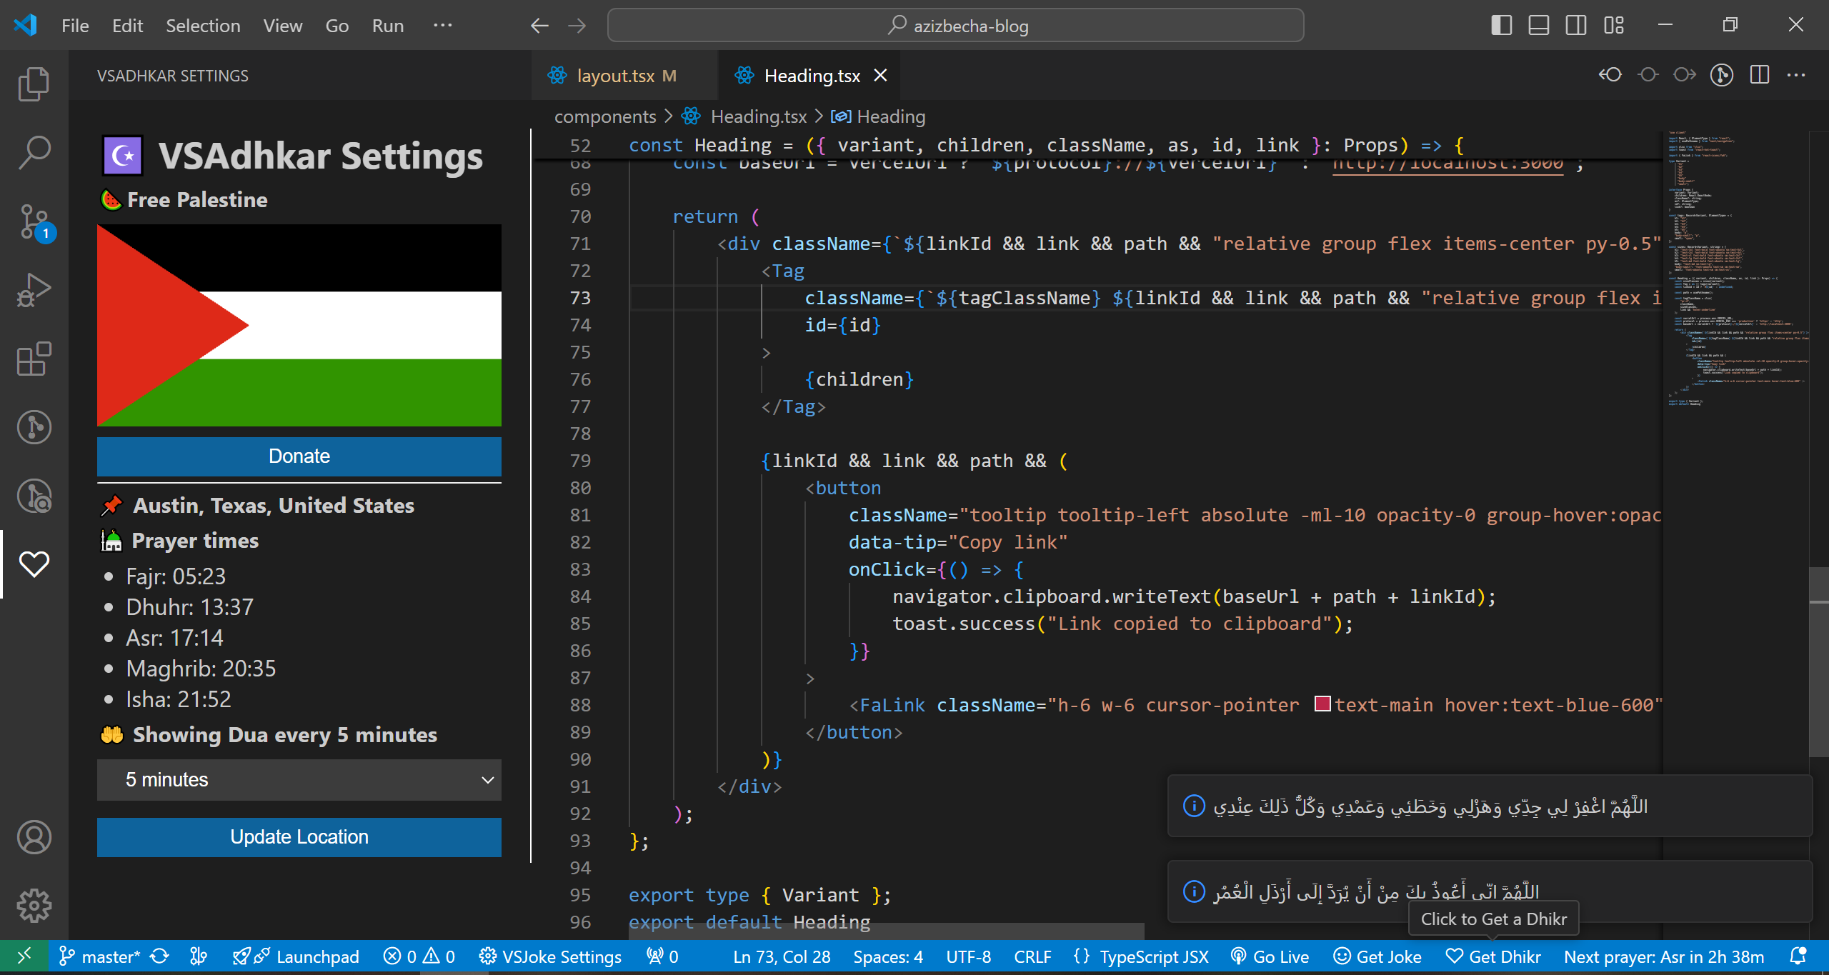Open the Accounts menu icon
The image size is (1829, 975).
coord(34,837)
